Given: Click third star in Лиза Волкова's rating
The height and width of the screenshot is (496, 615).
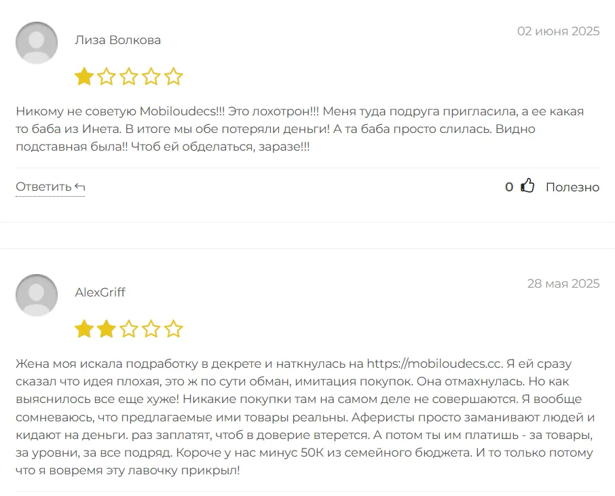Looking at the screenshot, I should (129, 77).
